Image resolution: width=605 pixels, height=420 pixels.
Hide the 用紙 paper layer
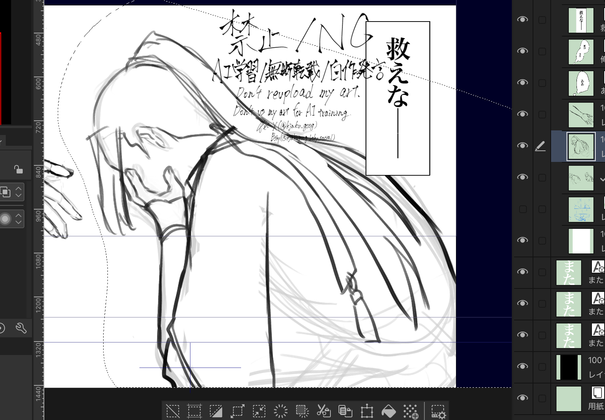[522, 398]
